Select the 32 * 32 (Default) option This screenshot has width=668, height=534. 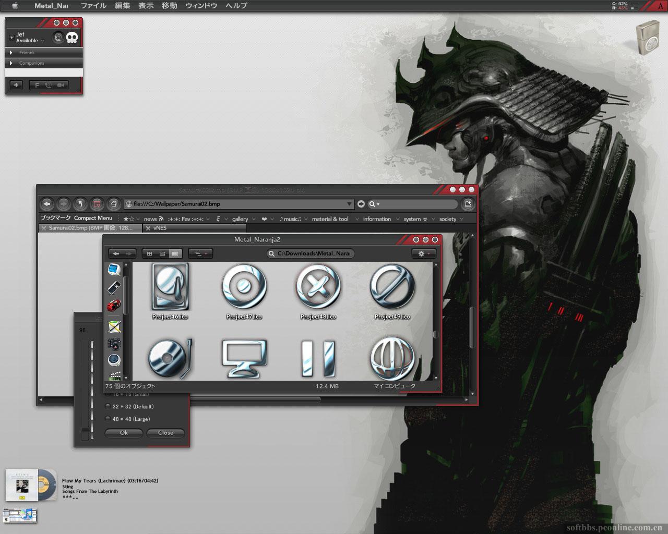(x=108, y=407)
